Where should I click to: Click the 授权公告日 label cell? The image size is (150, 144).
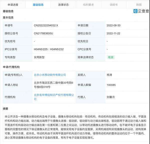pyautogui.click(x=90, y=34)
